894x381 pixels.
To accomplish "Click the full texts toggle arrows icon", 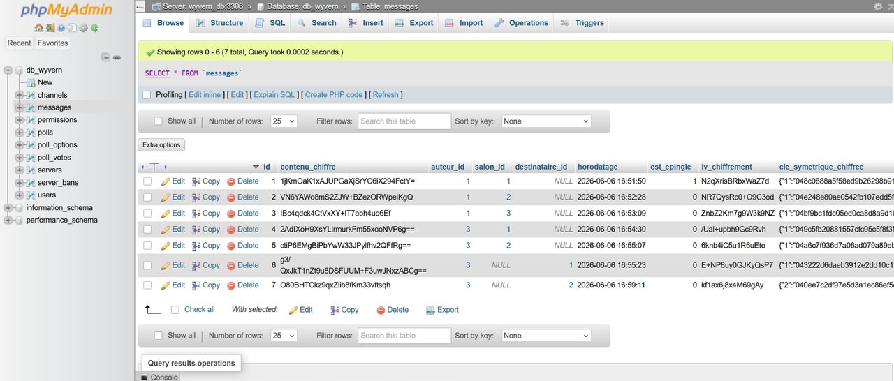I will [x=154, y=167].
